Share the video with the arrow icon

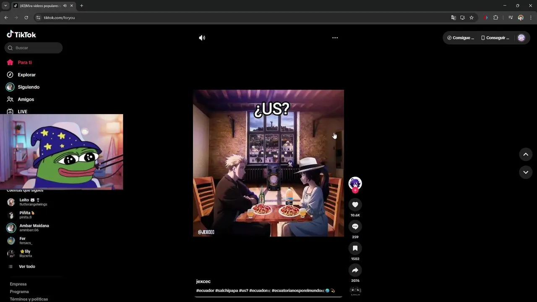(x=355, y=270)
